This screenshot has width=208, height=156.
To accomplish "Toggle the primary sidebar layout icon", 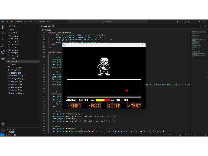I will coord(178,22).
